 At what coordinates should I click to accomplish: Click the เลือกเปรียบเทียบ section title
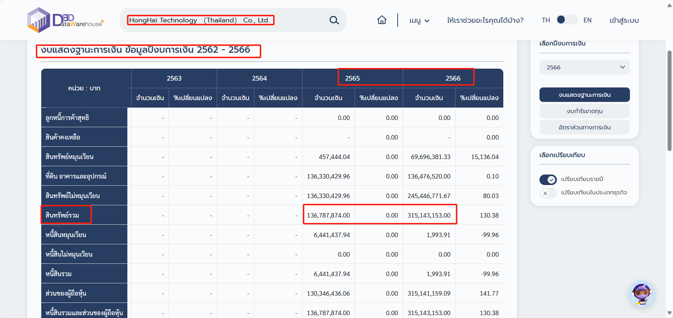click(x=562, y=155)
